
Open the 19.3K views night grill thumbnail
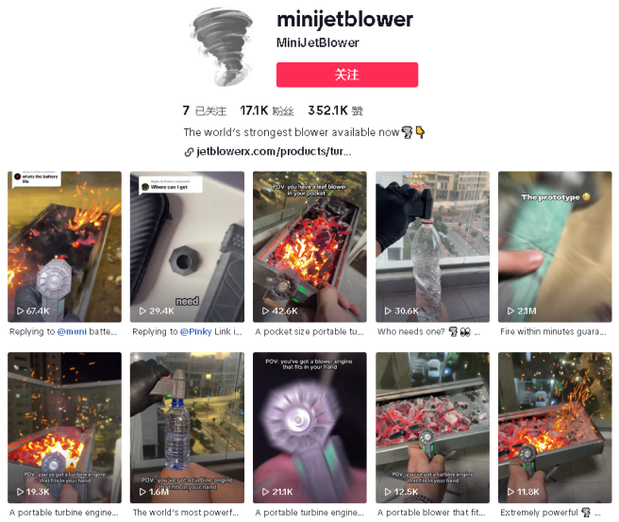[x=64, y=428]
